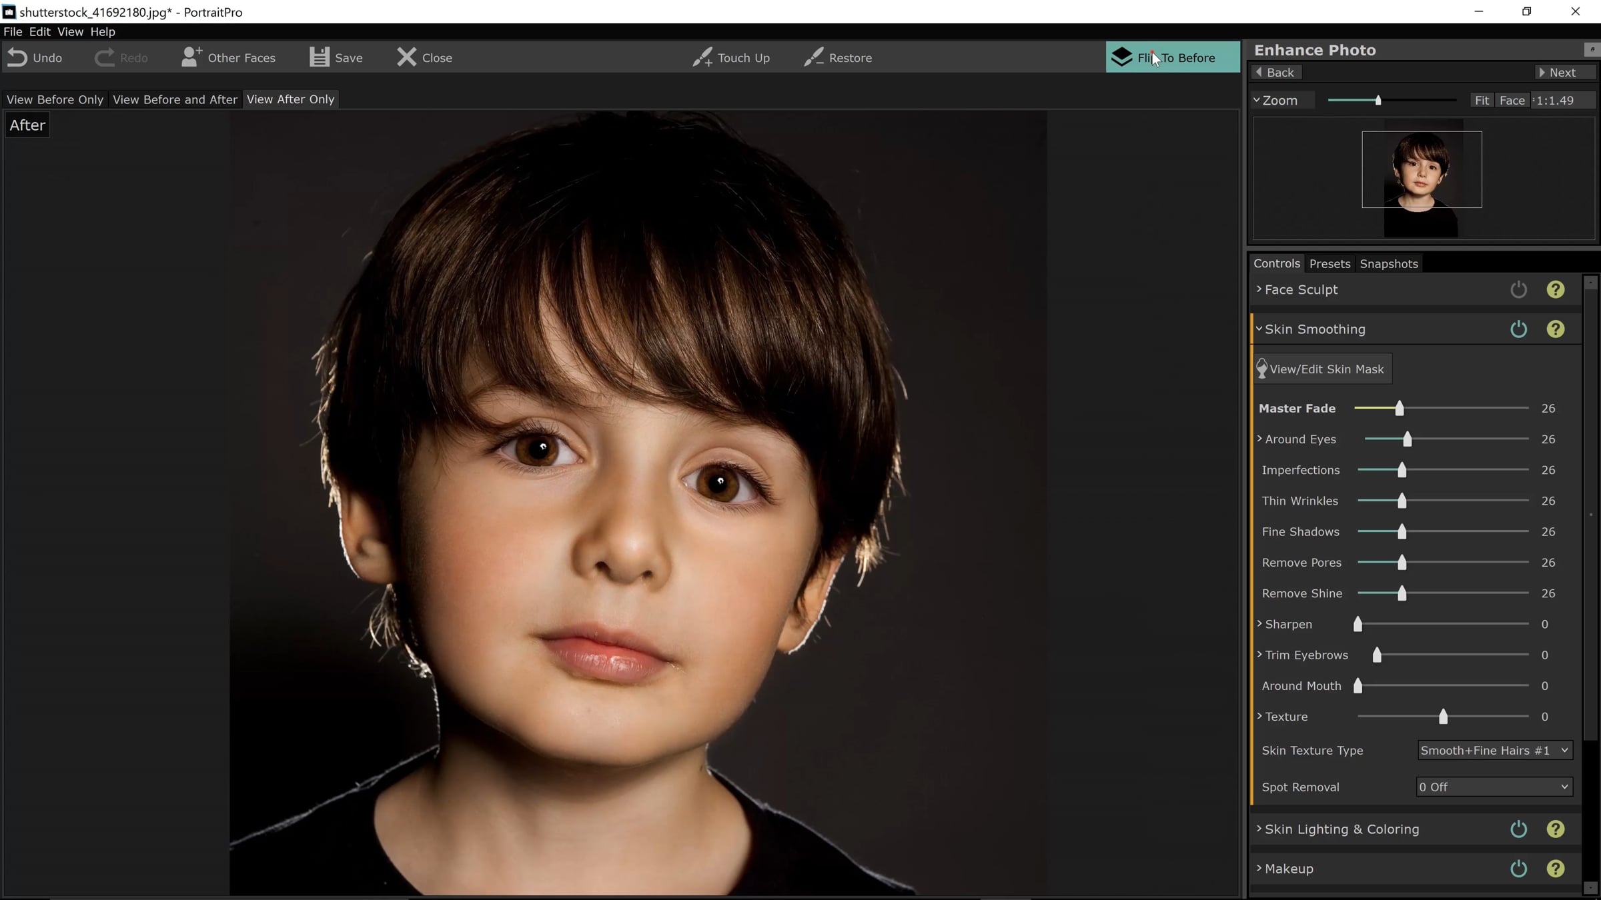
Task: Open help for Skin Smoothing
Action: pos(1555,329)
